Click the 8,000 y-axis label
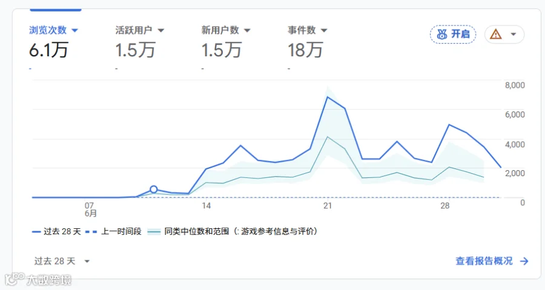This screenshot has height=290, width=545. pos(515,85)
